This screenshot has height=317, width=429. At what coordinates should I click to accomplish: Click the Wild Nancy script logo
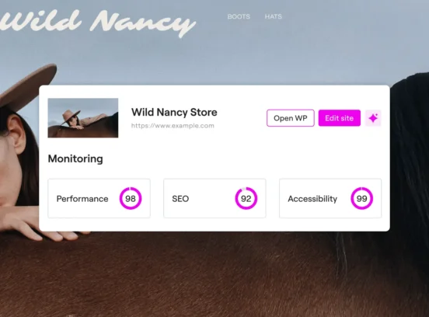coord(97,23)
